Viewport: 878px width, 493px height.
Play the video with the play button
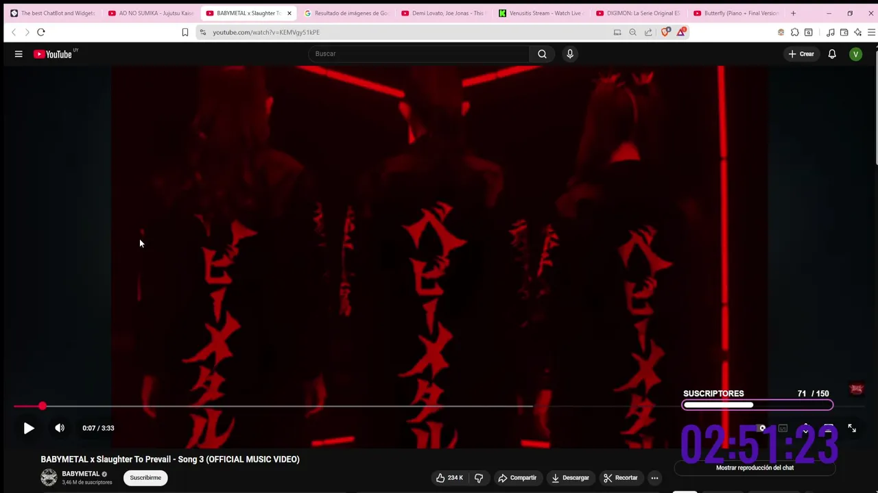pos(29,428)
